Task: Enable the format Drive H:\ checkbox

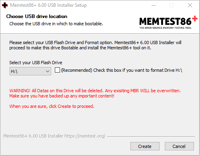Action: (x=57, y=70)
